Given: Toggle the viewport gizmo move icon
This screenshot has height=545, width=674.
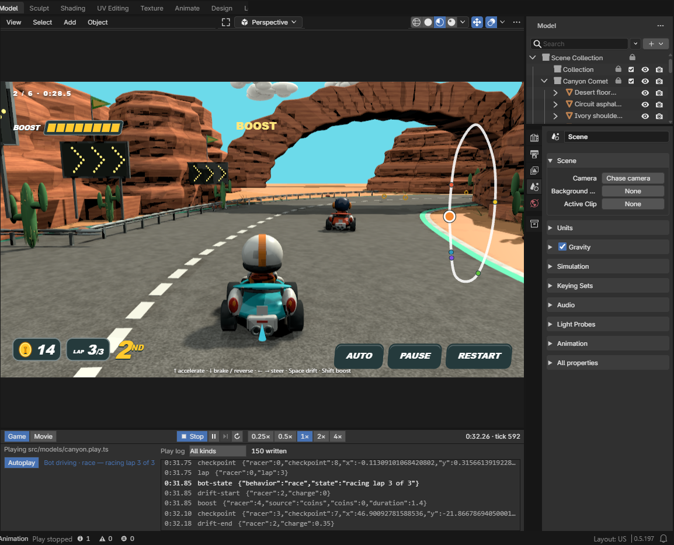Looking at the screenshot, I should tap(477, 22).
